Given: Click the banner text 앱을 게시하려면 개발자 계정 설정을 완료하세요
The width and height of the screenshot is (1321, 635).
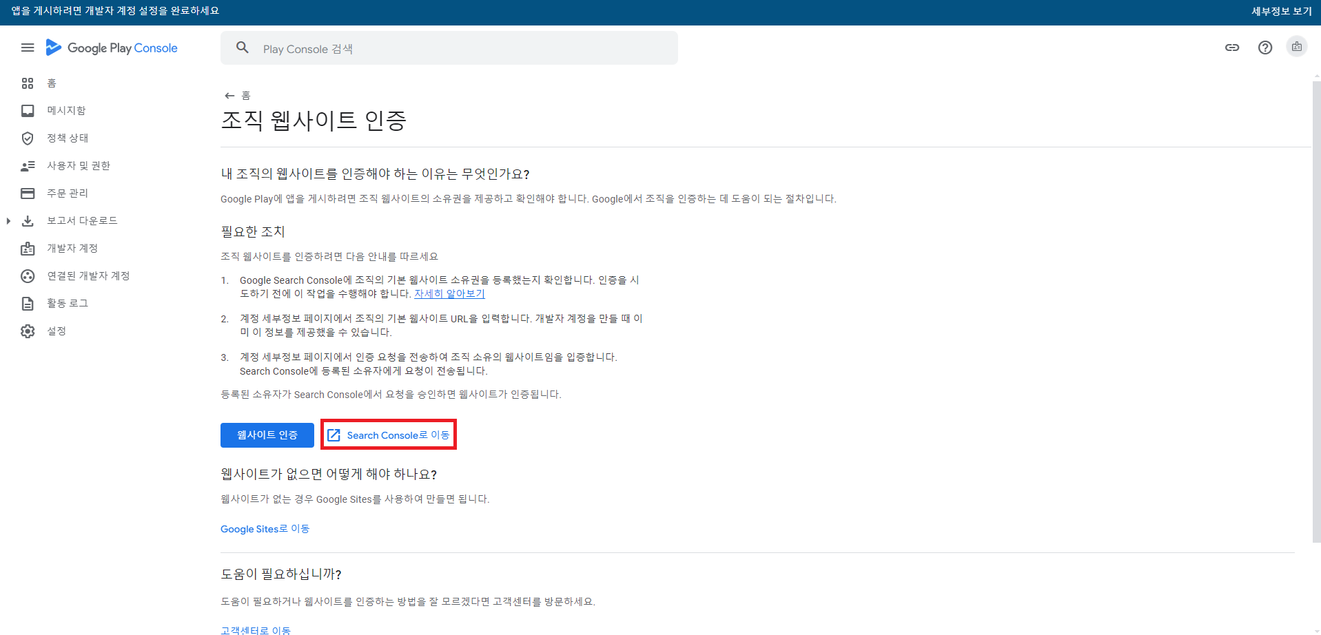Looking at the screenshot, I should tap(115, 11).
